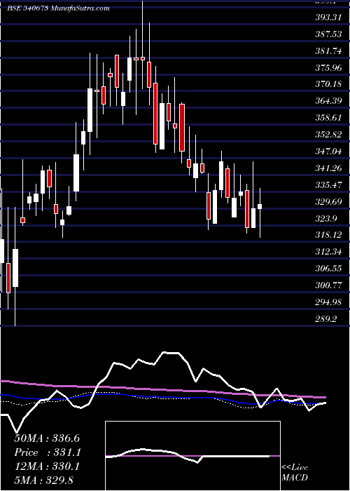Click the 387.53 price axis label
The image size is (350, 491).
[x=328, y=34]
